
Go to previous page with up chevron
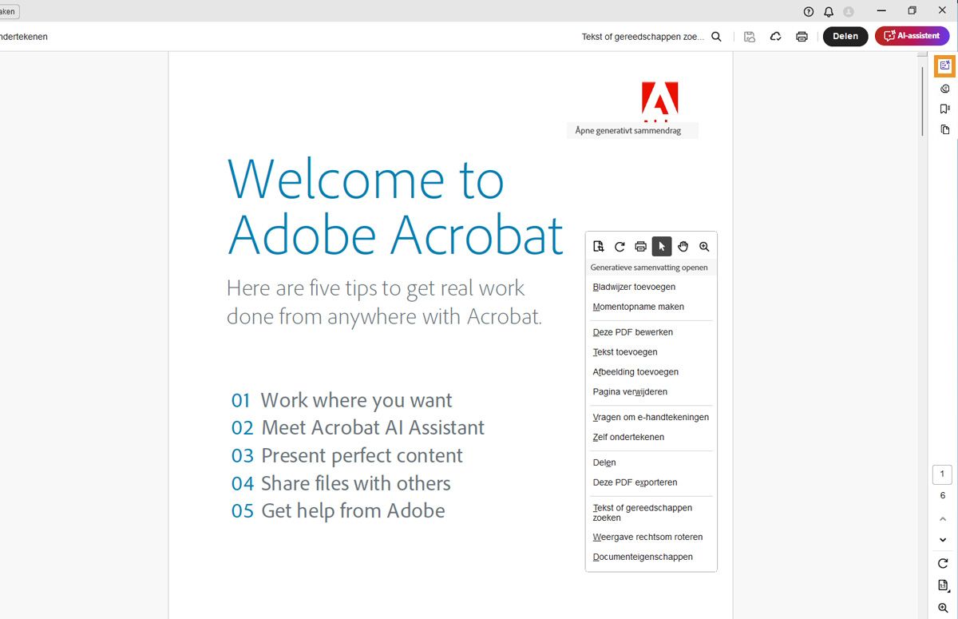coord(943,520)
